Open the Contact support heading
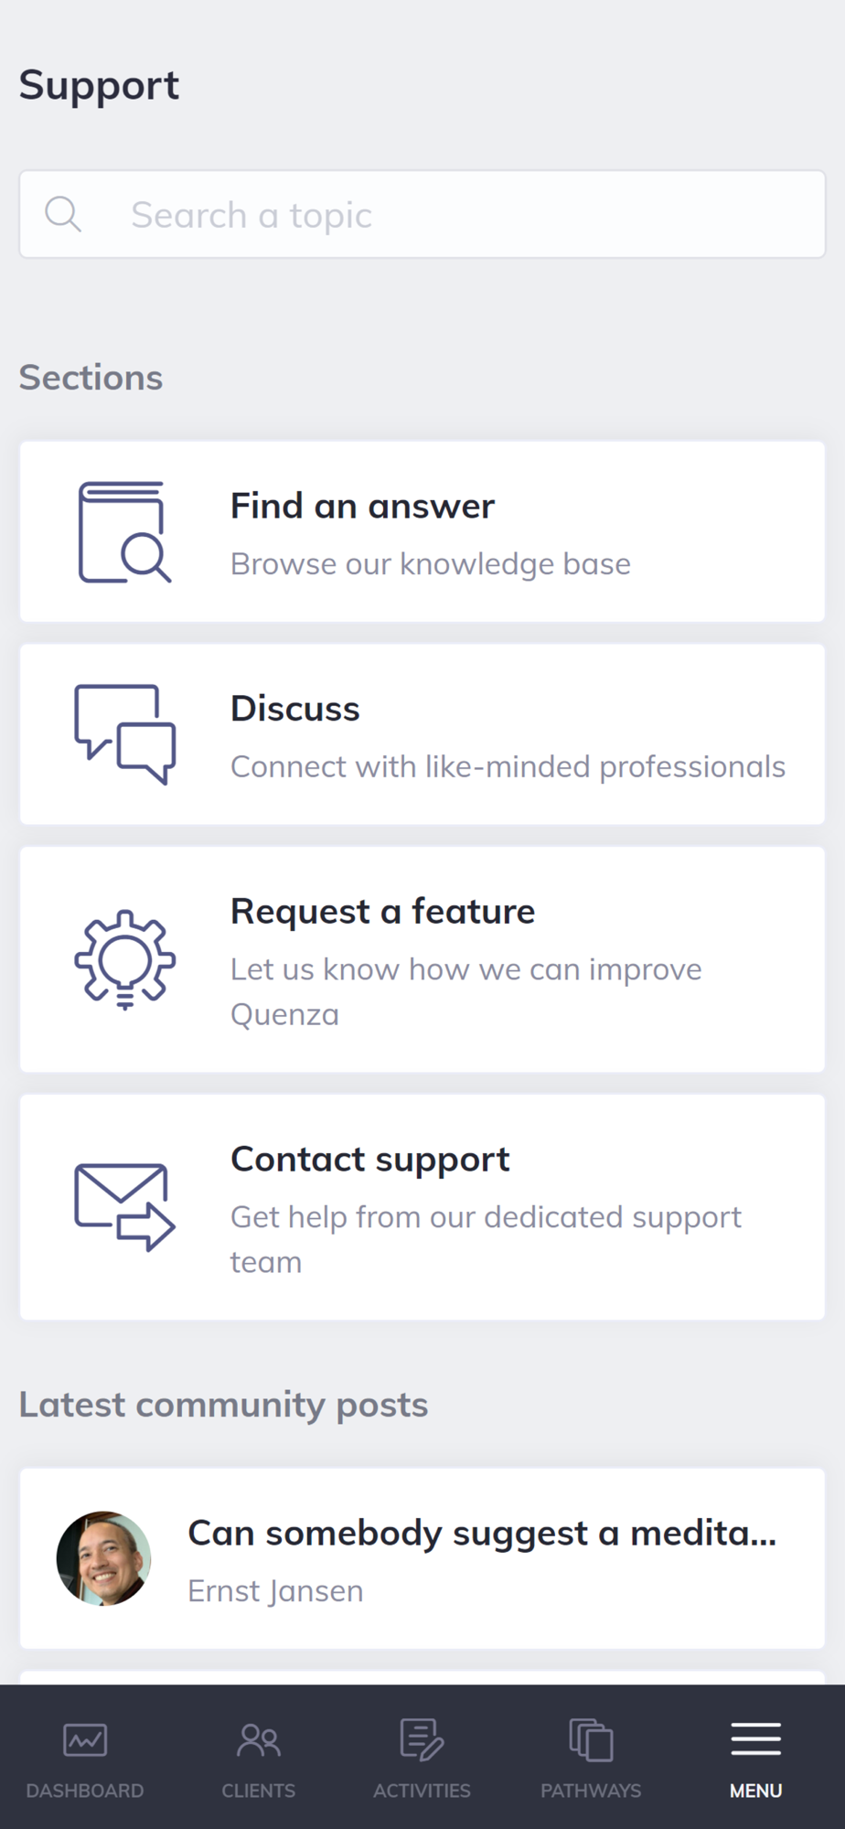The height and width of the screenshot is (1829, 845). click(x=369, y=1160)
